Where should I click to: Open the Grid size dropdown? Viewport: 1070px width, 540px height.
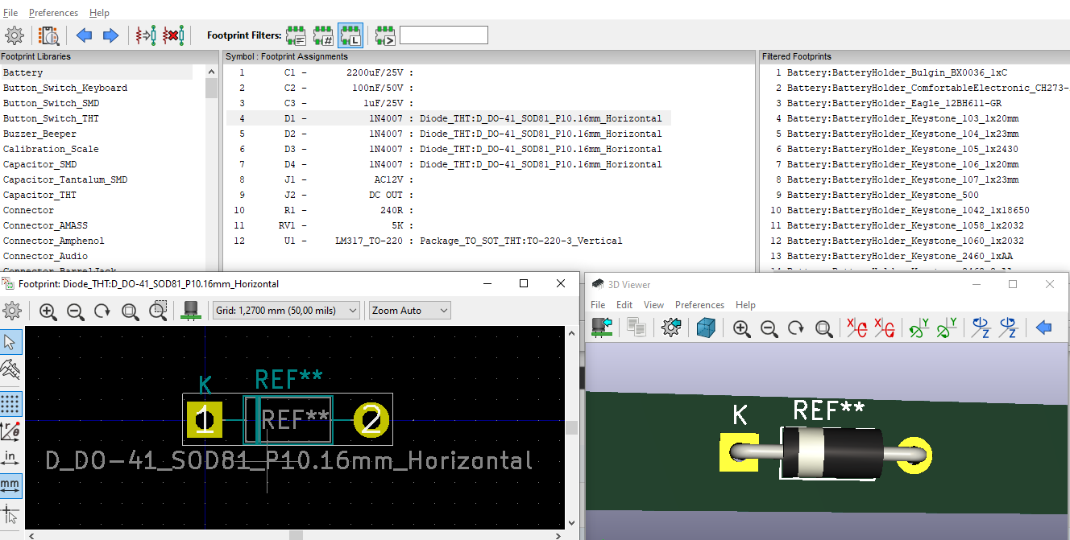point(286,311)
